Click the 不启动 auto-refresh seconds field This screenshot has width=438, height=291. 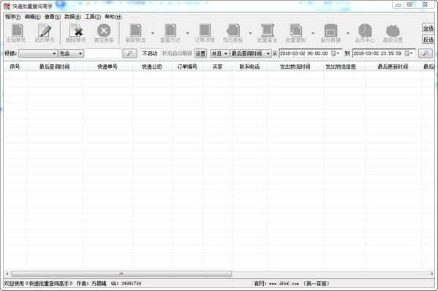pos(150,53)
